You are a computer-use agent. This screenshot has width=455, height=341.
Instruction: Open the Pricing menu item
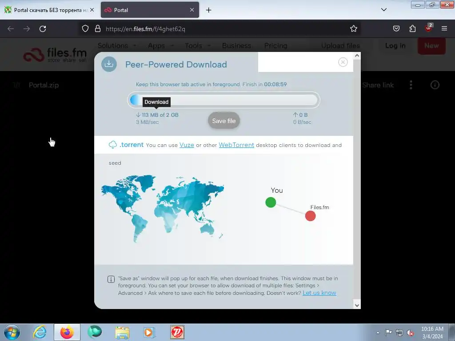point(275,46)
